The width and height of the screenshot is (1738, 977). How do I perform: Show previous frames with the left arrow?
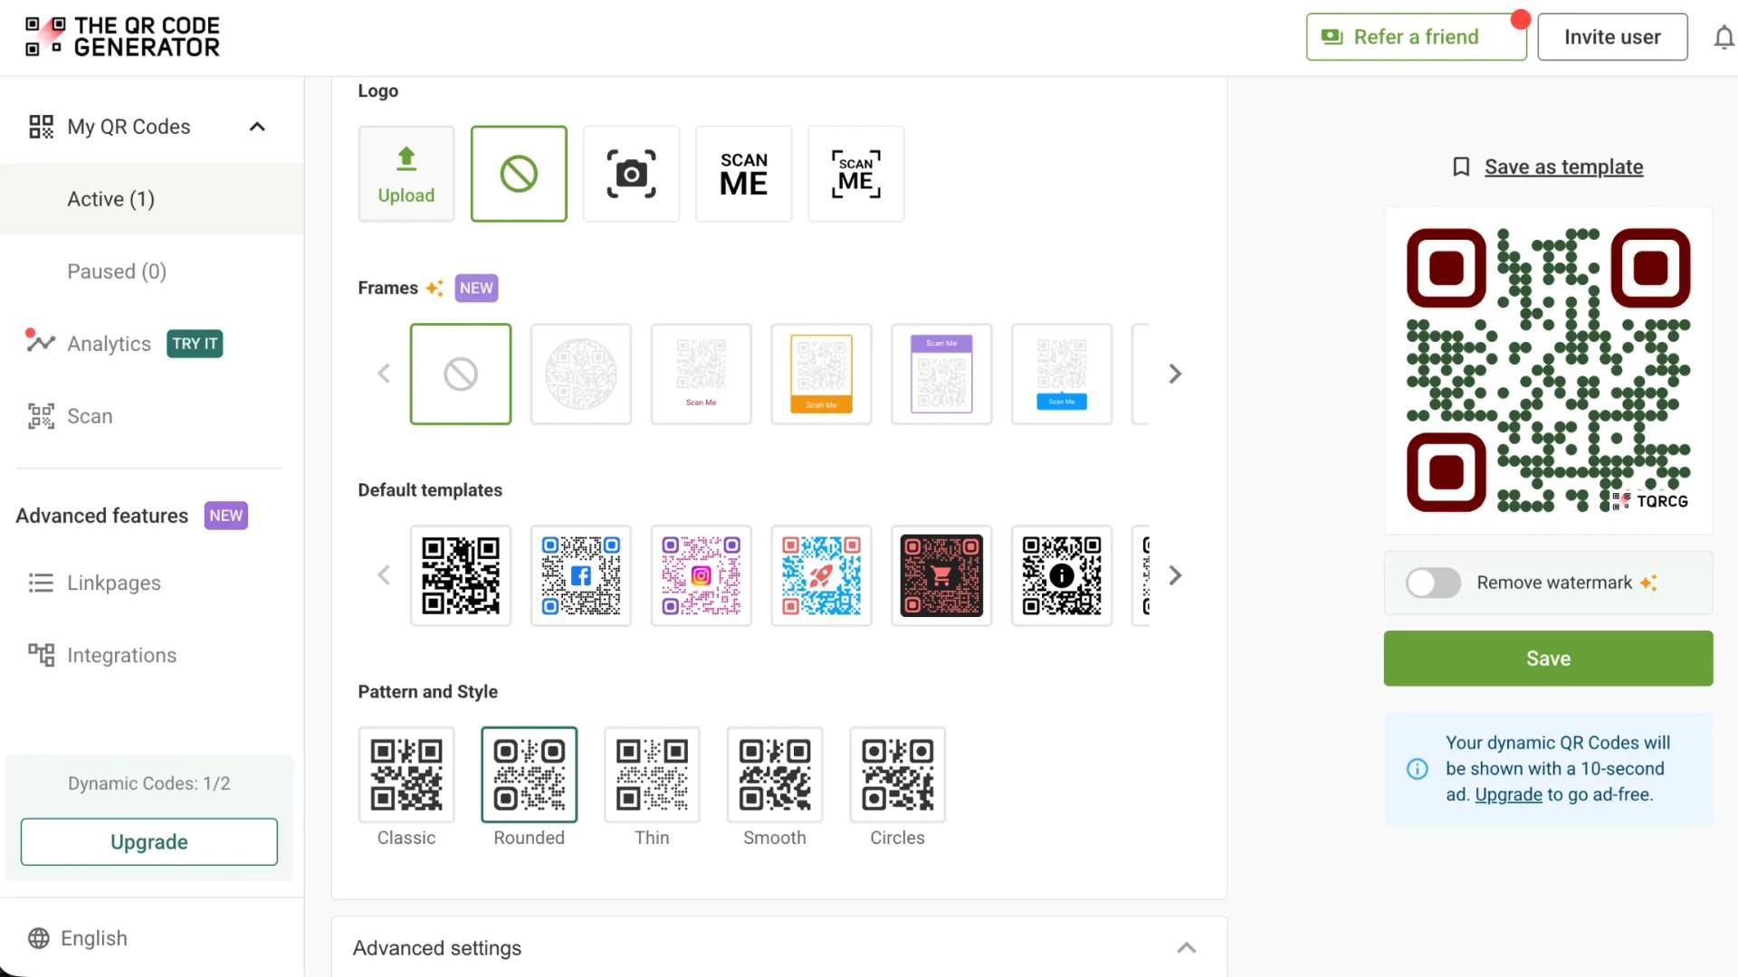384,374
